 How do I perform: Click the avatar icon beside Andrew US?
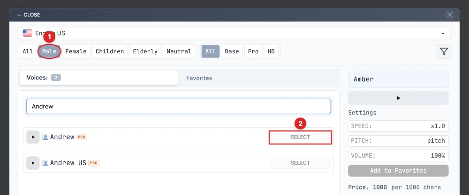click(x=45, y=163)
